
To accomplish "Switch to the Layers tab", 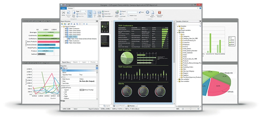I will [84, 62].
